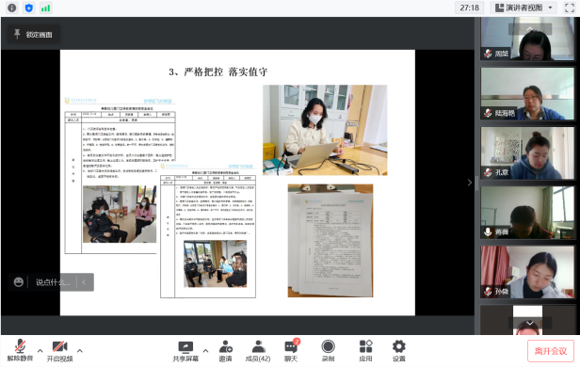This screenshot has height=367, width=580.
Task: Collapse the participant video sidebar arrow
Action: (470, 183)
